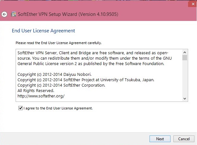
Task: Click the 'I agree to the End User License Agreement' label
Action: tap(58, 108)
